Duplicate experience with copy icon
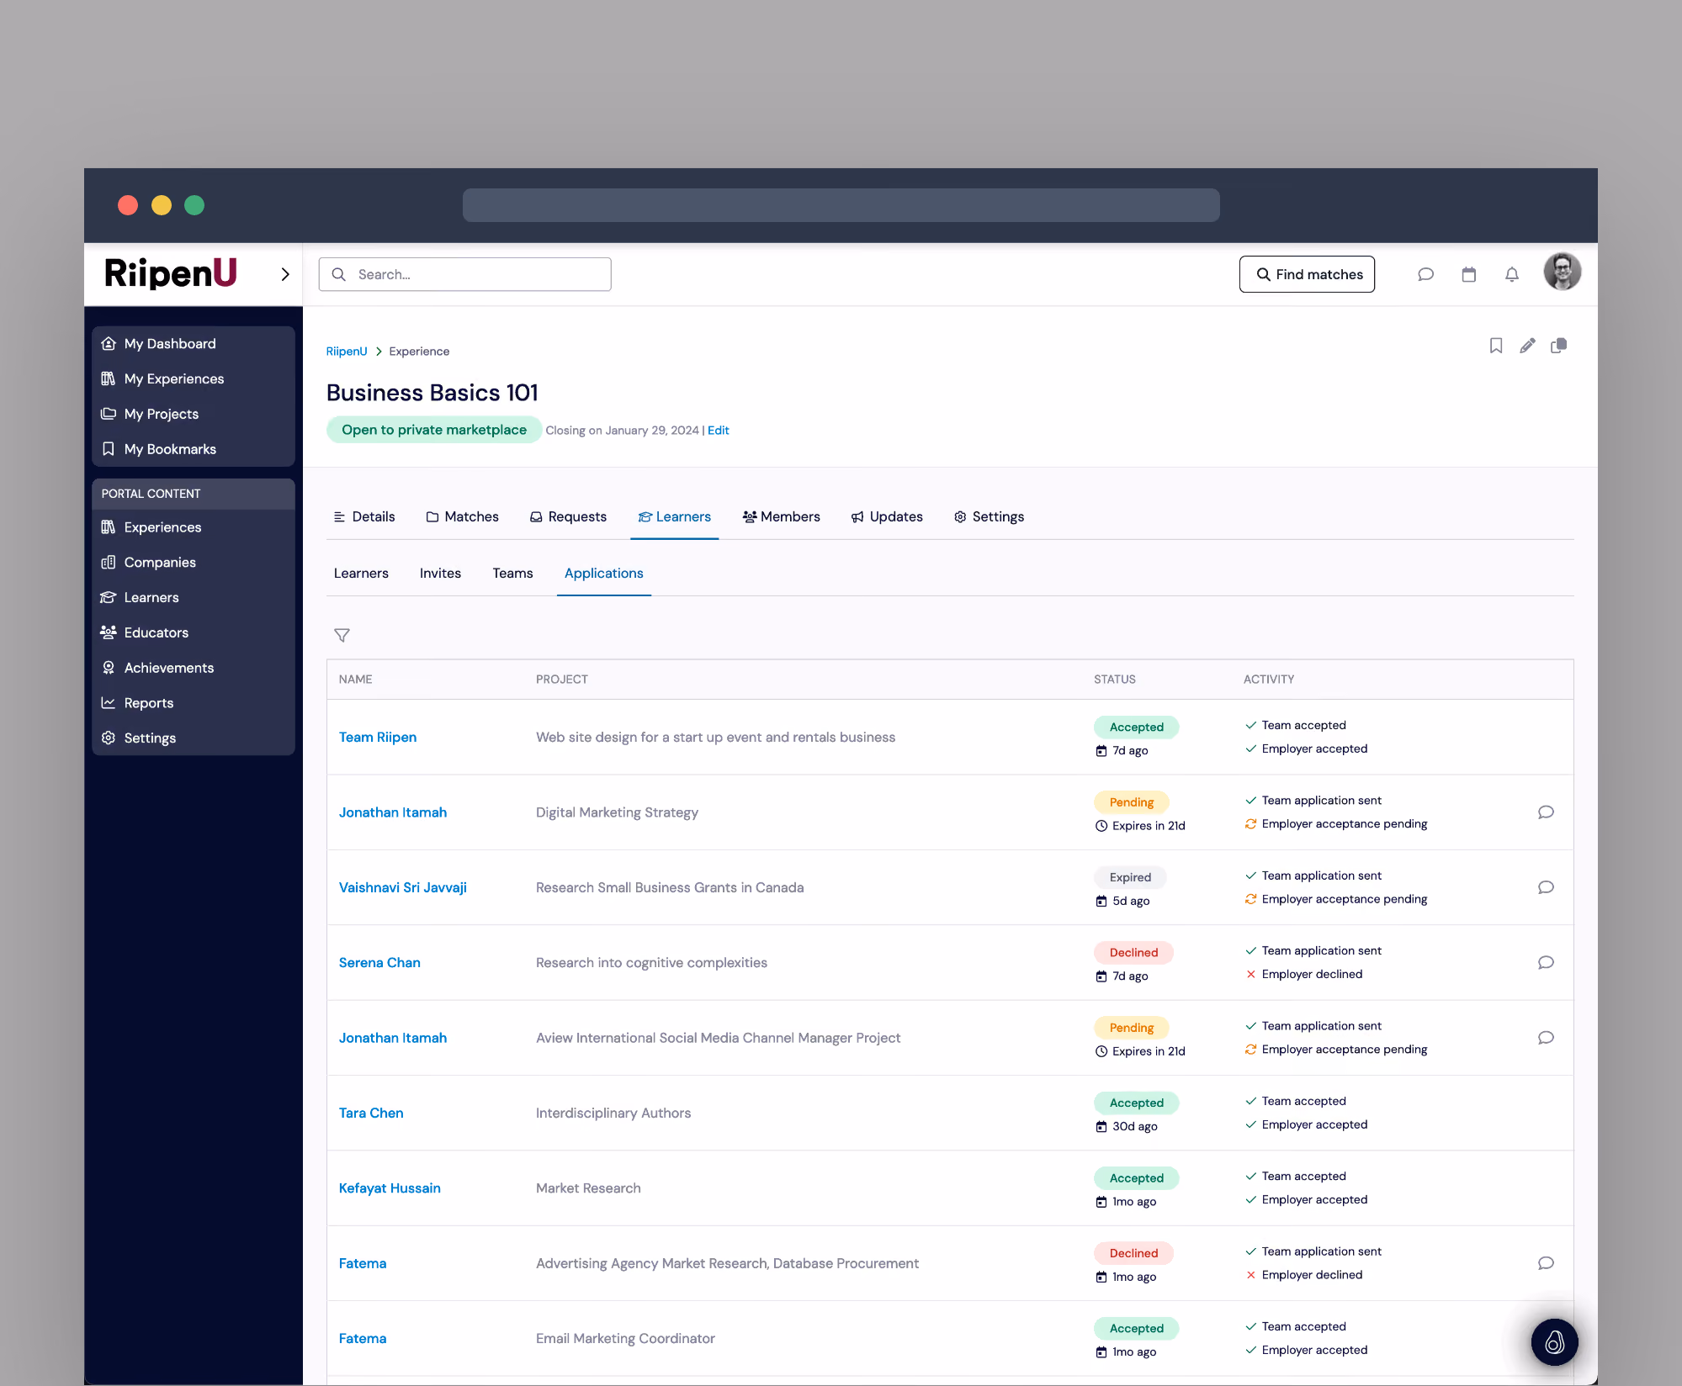 [x=1559, y=346]
